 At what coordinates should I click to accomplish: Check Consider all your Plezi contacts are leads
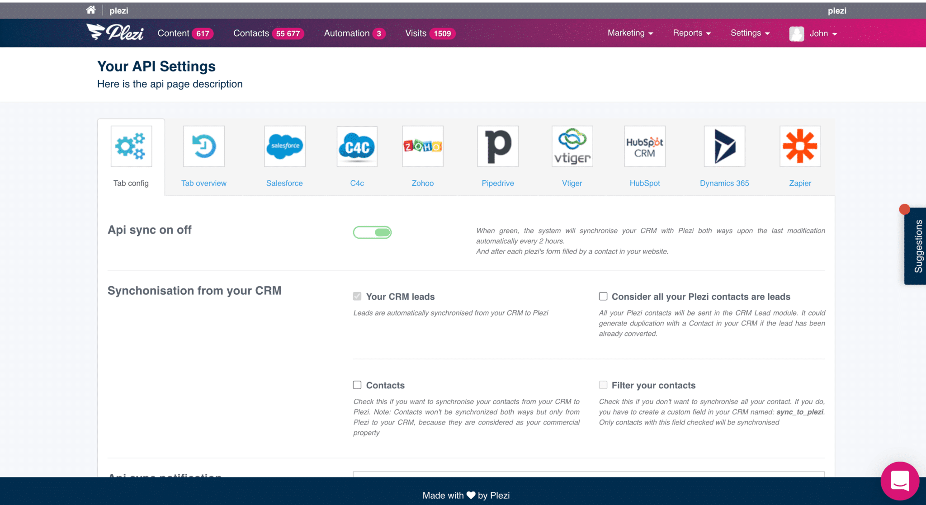click(x=603, y=296)
